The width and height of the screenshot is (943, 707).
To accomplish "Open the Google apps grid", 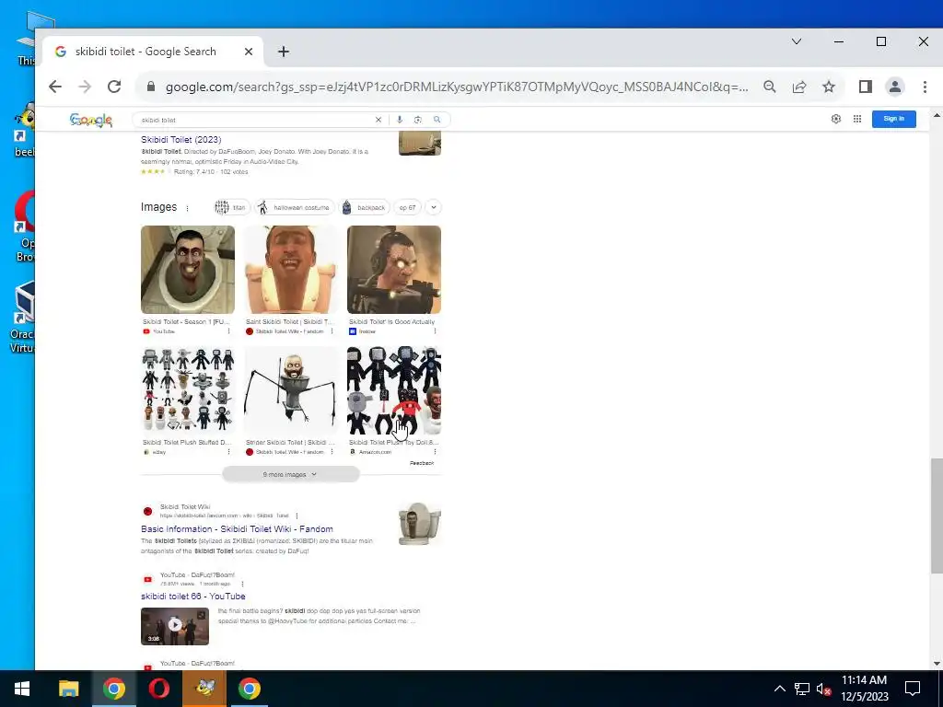I will [857, 119].
